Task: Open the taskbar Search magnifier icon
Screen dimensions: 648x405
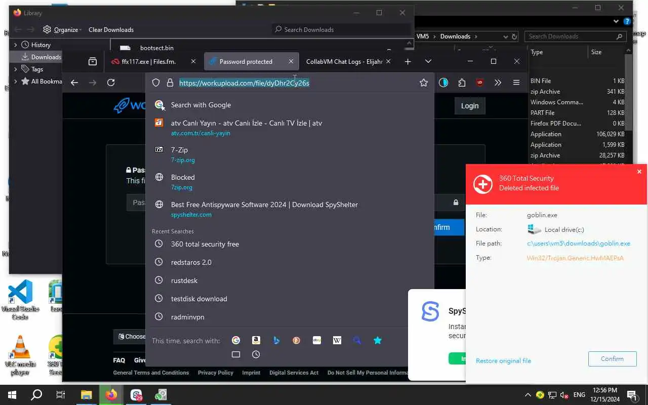Action: (x=36, y=395)
